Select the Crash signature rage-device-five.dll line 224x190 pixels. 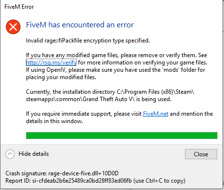[62, 173]
